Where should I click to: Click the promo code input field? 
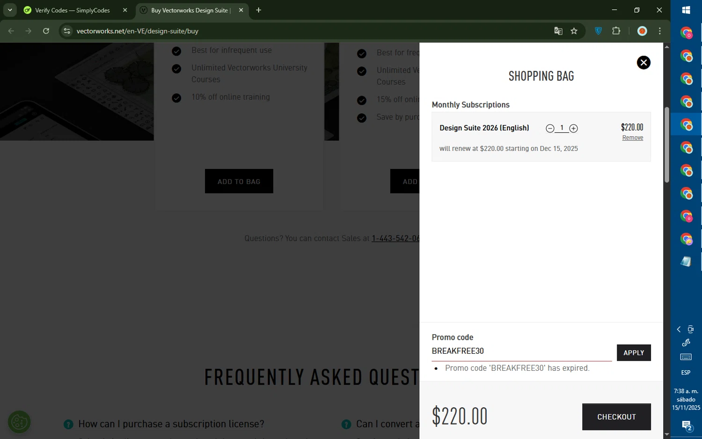tap(521, 351)
